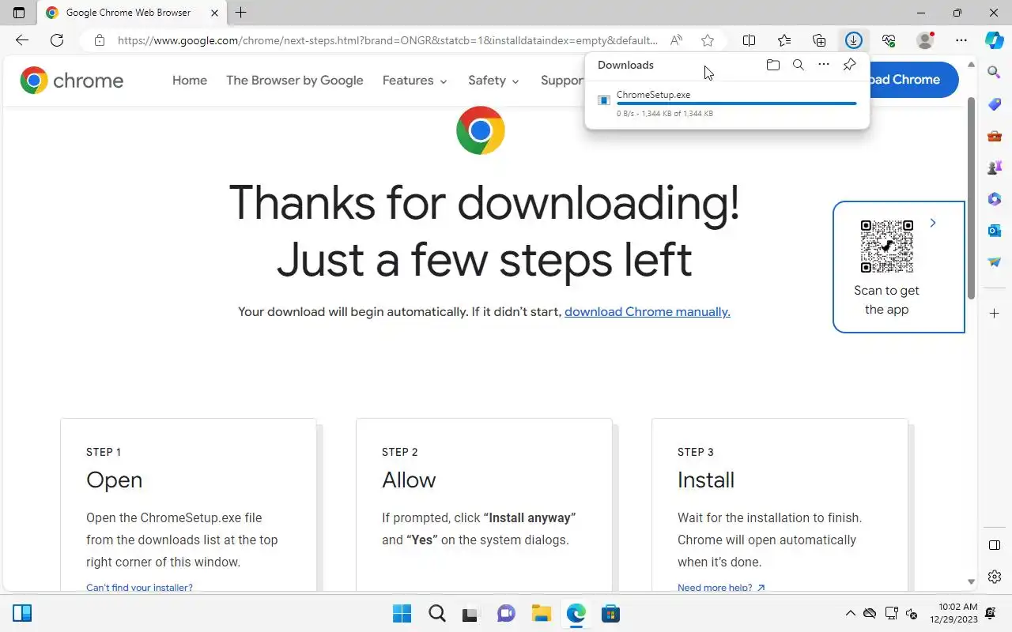Expand the Safety dropdown menu

493,80
